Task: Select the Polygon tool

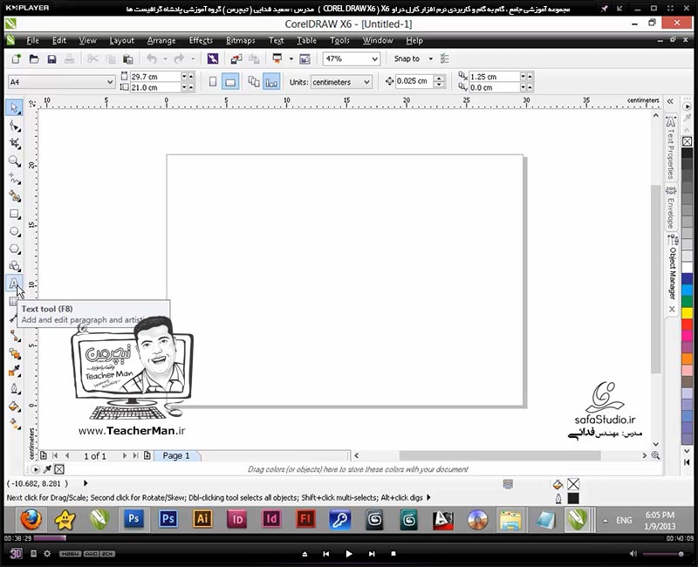Action: 14,249
